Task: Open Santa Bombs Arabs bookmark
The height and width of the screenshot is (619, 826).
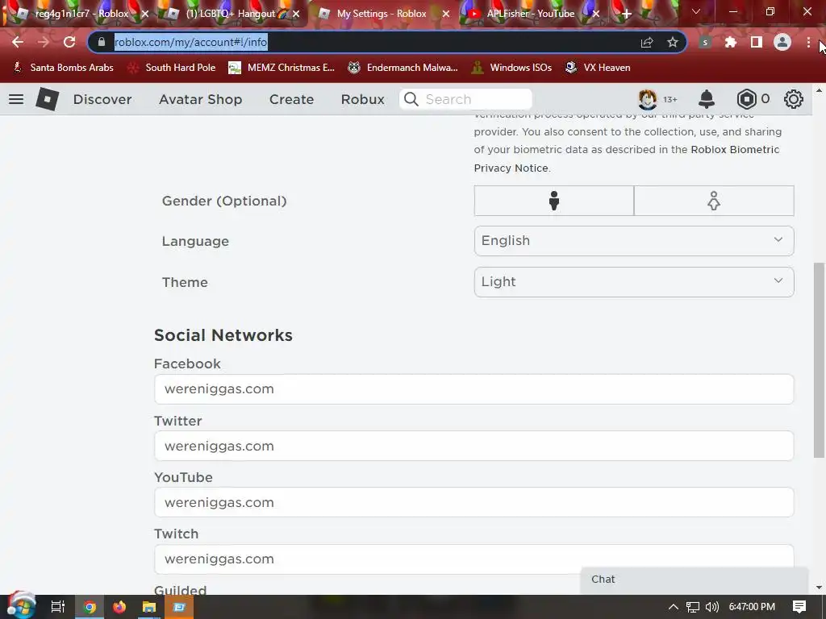Action: click(63, 68)
